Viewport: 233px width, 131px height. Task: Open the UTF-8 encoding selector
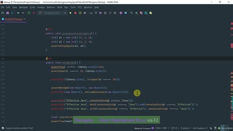175,128
